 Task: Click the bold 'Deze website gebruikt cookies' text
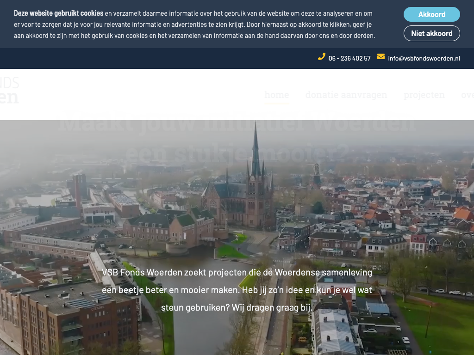pos(58,13)
